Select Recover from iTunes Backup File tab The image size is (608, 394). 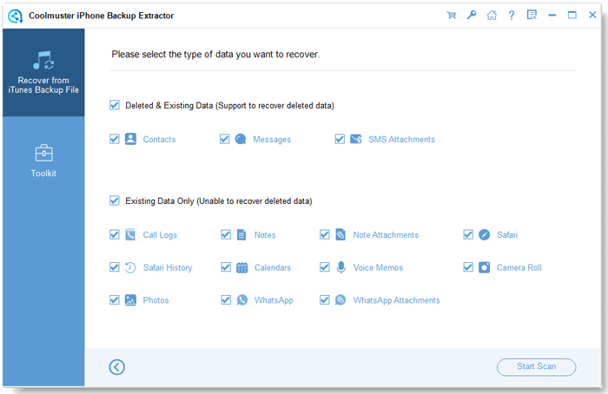point(43,72)
